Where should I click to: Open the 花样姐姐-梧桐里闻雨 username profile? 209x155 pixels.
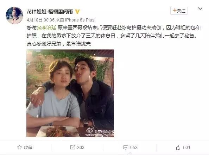pyautogui.click(x=50, y=12)
